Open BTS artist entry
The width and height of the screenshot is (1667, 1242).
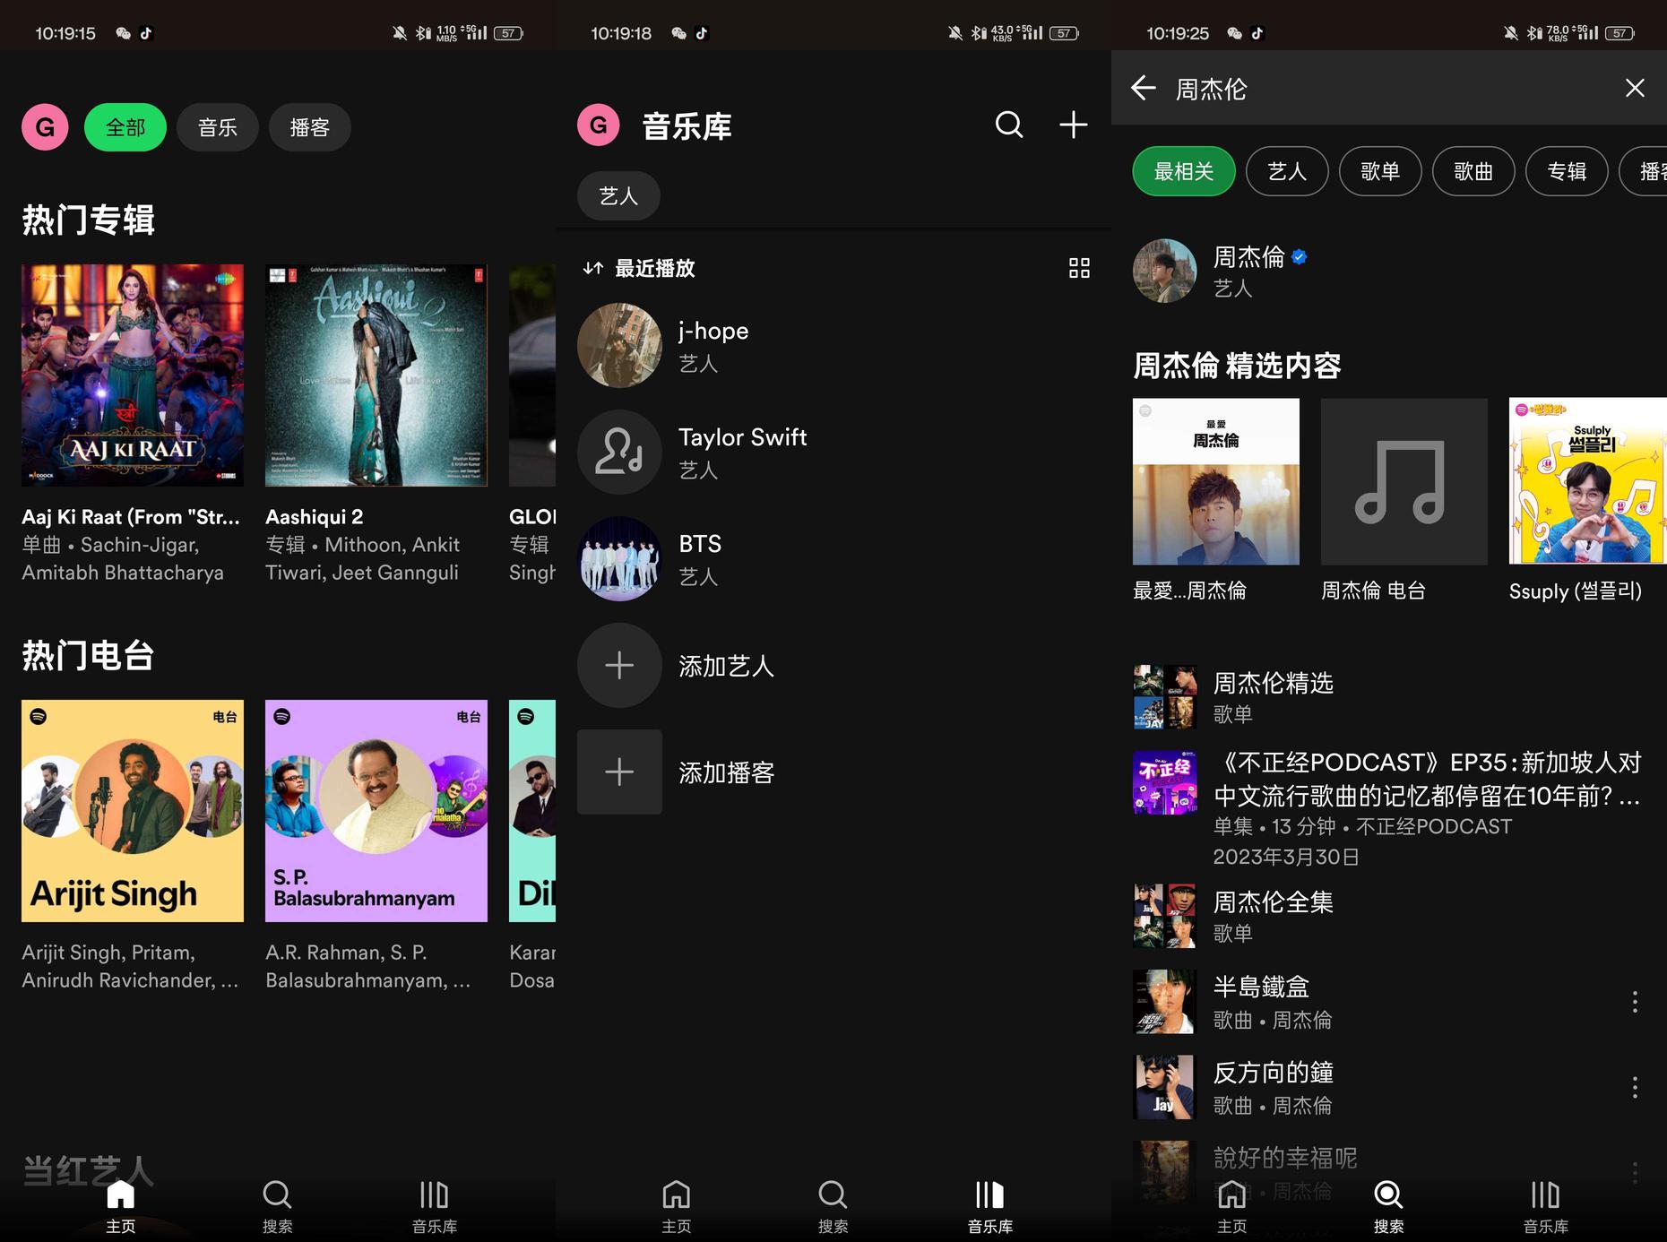click(x=833, y=559)
